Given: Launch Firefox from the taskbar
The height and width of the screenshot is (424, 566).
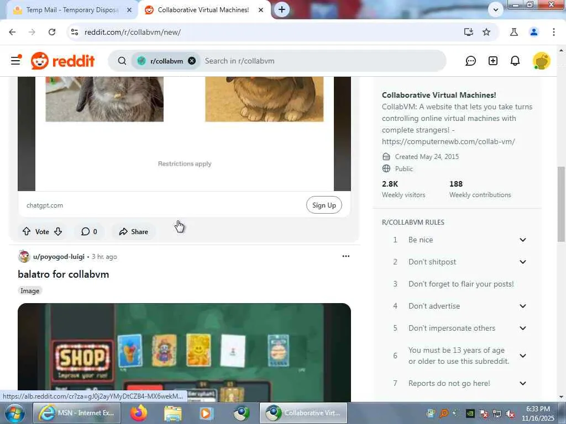Looking at the screenshot, I should click(139, 413).
